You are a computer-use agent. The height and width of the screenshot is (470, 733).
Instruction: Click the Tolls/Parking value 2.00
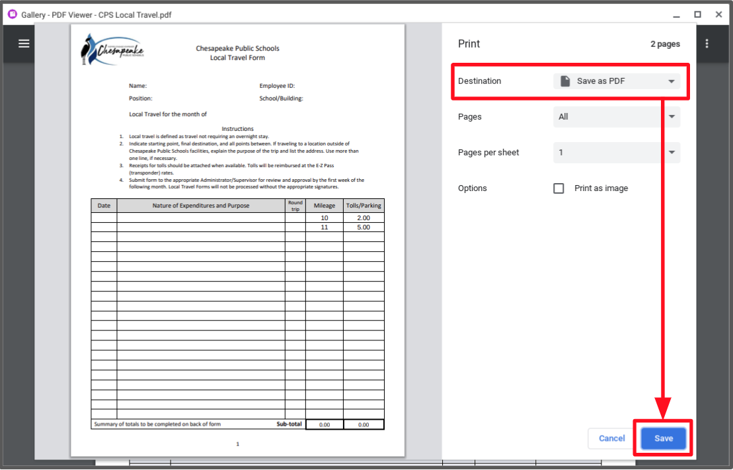[363, 217]
